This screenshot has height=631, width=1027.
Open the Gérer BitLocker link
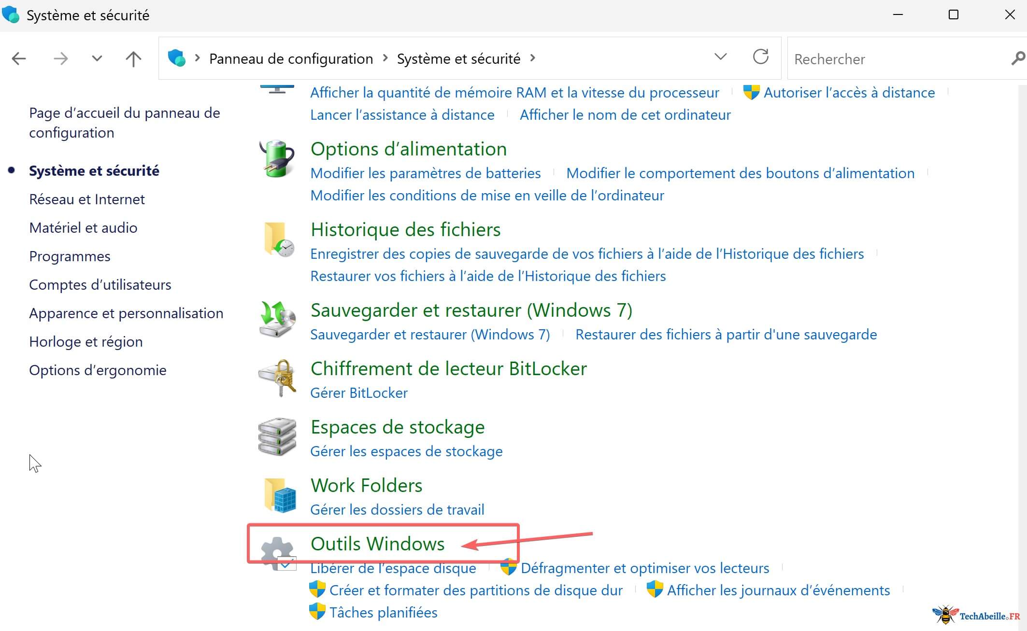358,393
